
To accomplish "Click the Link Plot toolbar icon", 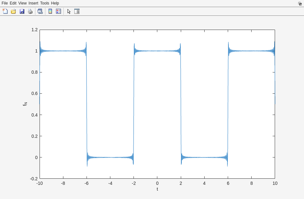I will pos(40,11).
